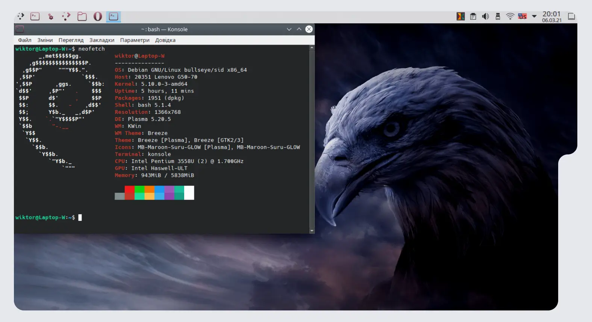592x322 pixels.
Task: Open System Settings gears icon
Action: [51, 17]
